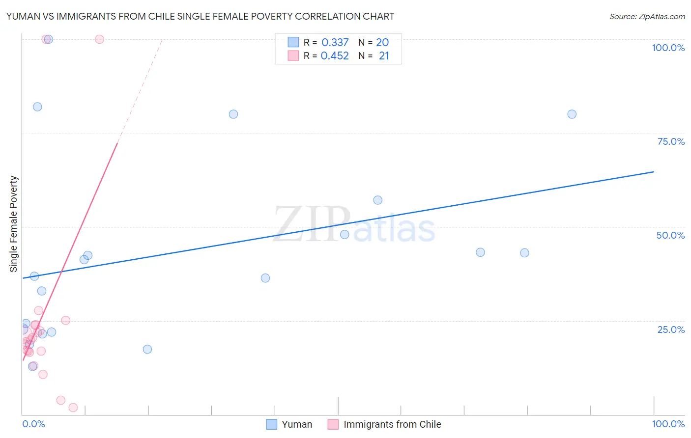Image resolution: width=691 pixels, height=438 pixels.
Task: Click the 100.0% x-axis label
Action: 668,424
